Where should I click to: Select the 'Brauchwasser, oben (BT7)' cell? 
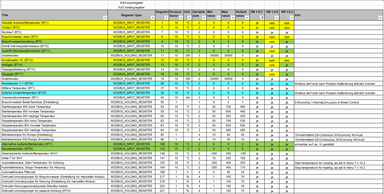(54, 37)
